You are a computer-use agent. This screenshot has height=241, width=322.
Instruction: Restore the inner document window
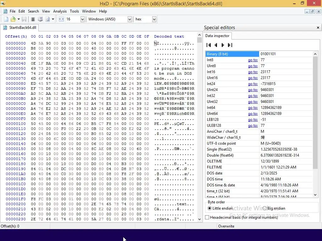(x=312, y=12)
